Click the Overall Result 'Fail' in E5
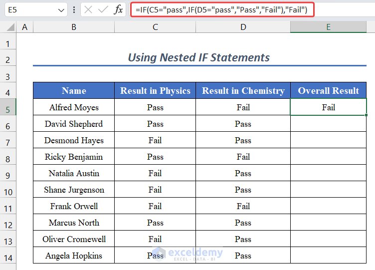375x270 pixels. click(328, 107)
